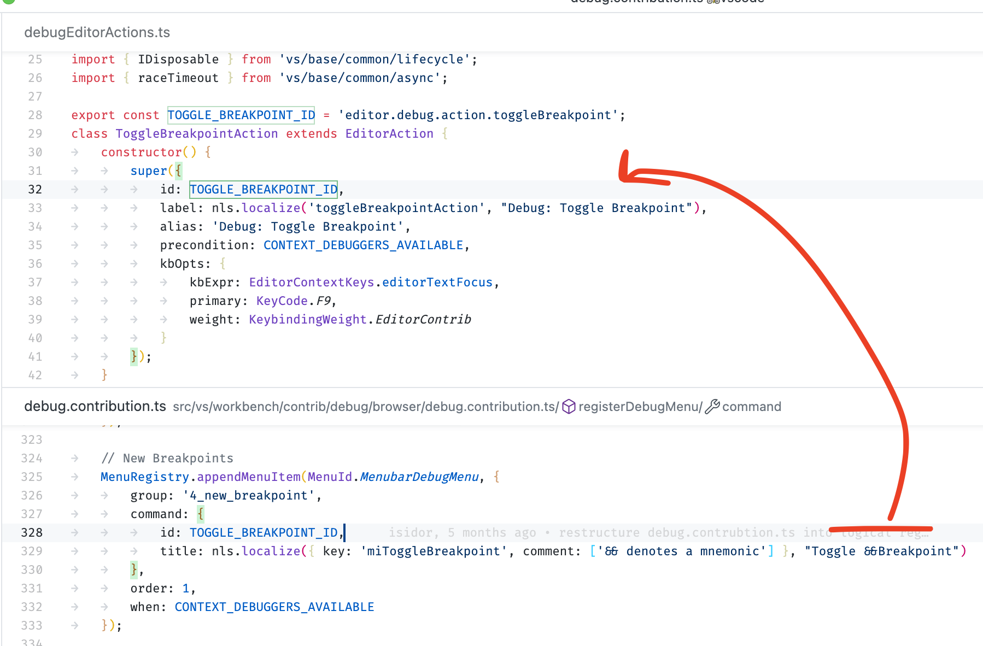This screenshot has height=646, width=983.
Task: Click the EditorAction class reference on line 29
Action: (x=389, y=133)
